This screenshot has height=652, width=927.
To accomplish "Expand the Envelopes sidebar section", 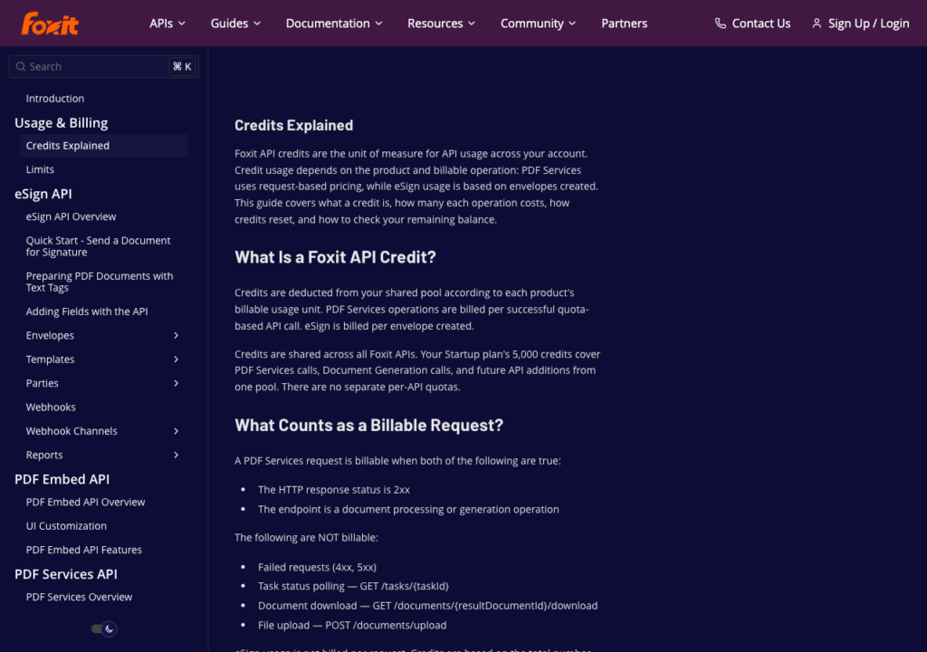I will click(x=177, y=335).
